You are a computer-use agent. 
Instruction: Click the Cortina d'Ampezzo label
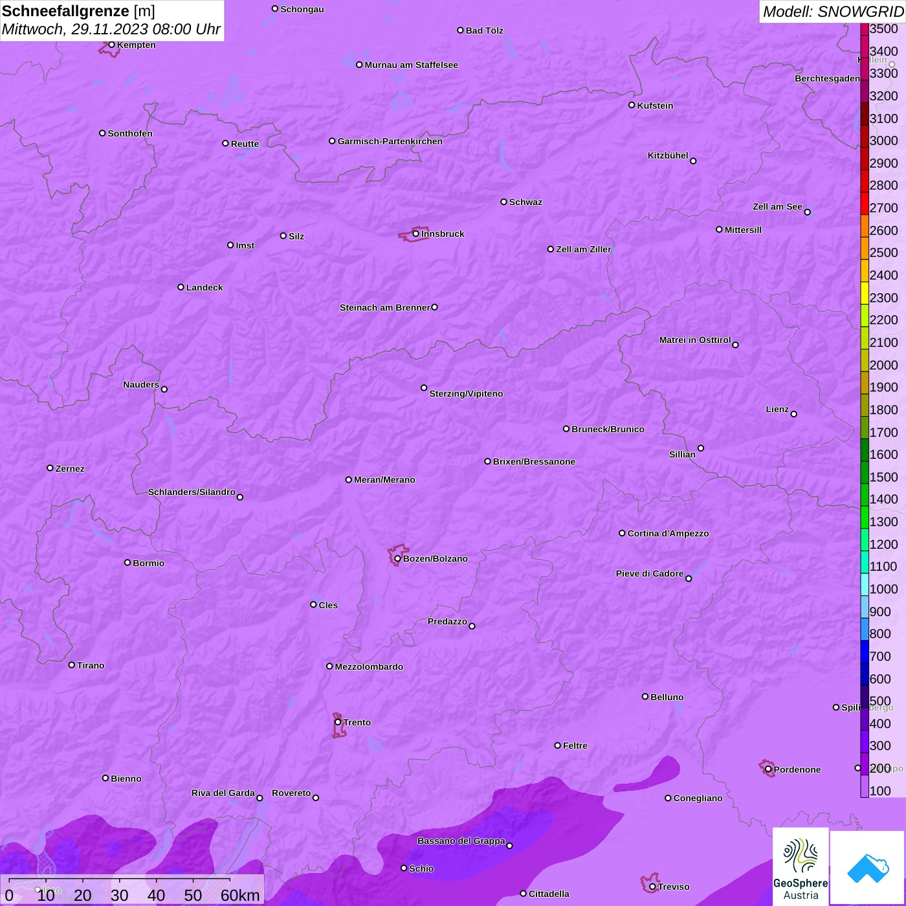[x=668, y=533]
